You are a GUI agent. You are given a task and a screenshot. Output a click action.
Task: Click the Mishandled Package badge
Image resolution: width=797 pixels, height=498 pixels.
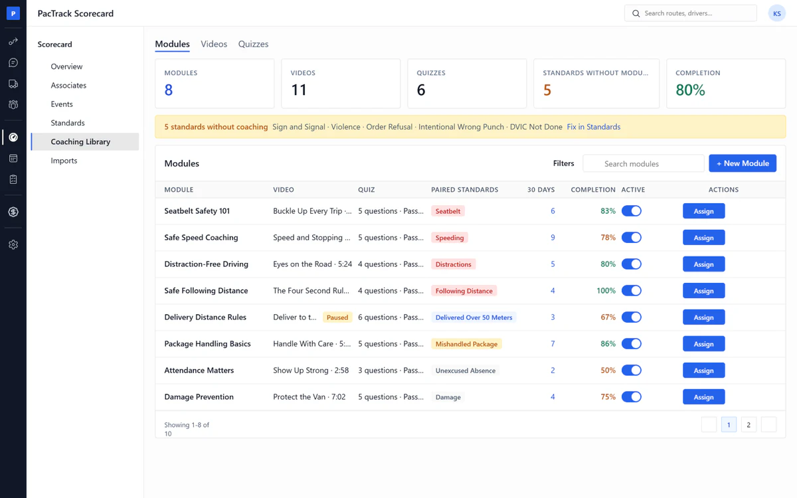tap(466, 344)
